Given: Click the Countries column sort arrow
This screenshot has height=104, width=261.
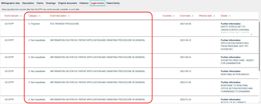Looking at the screenshot, I should click(174, 16).
